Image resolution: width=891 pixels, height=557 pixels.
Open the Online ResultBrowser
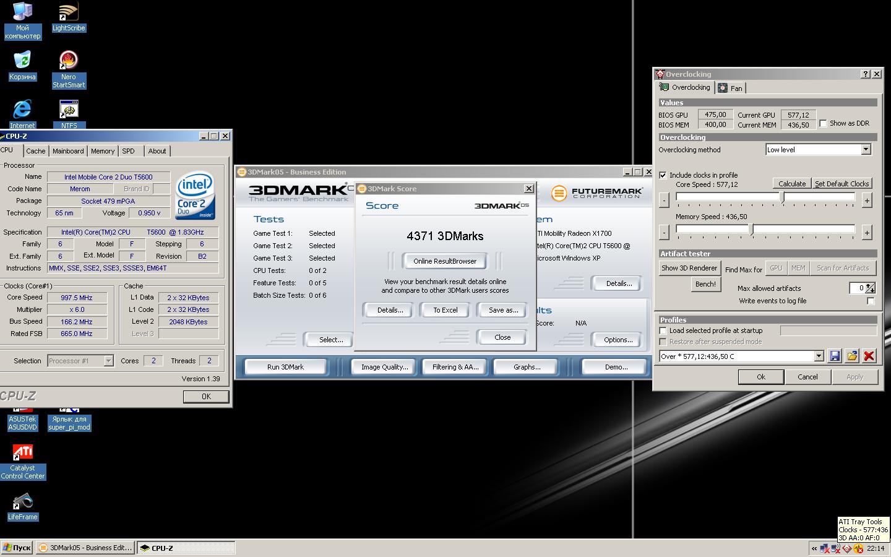coord(445,261)
